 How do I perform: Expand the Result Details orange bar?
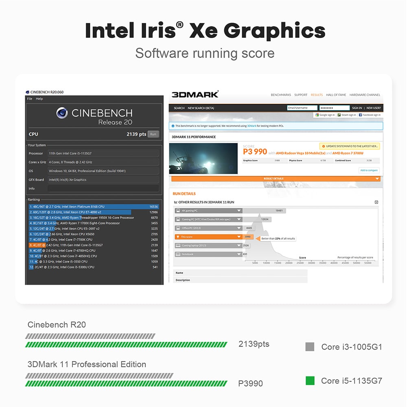377,179
